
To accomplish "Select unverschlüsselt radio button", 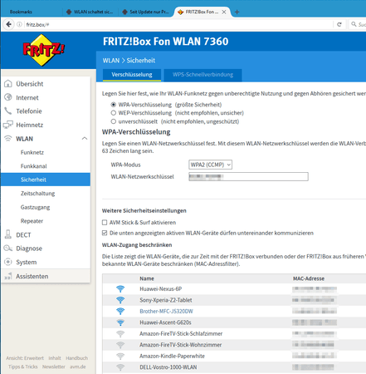I will tap(113, 121).
